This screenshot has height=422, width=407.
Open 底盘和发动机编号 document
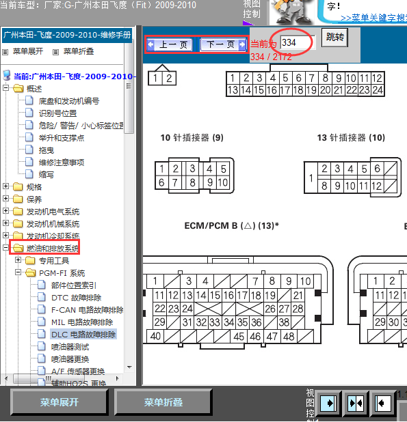[x=69, y=101]
